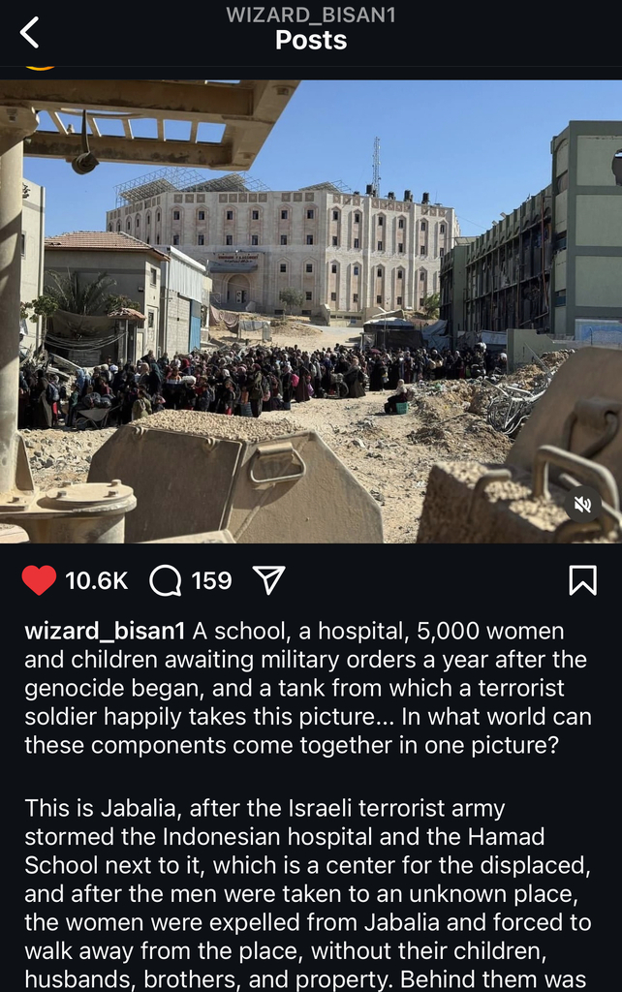Unmute video with the speaker icon
This screenshot has height=992, width=622.
point(582,504)
